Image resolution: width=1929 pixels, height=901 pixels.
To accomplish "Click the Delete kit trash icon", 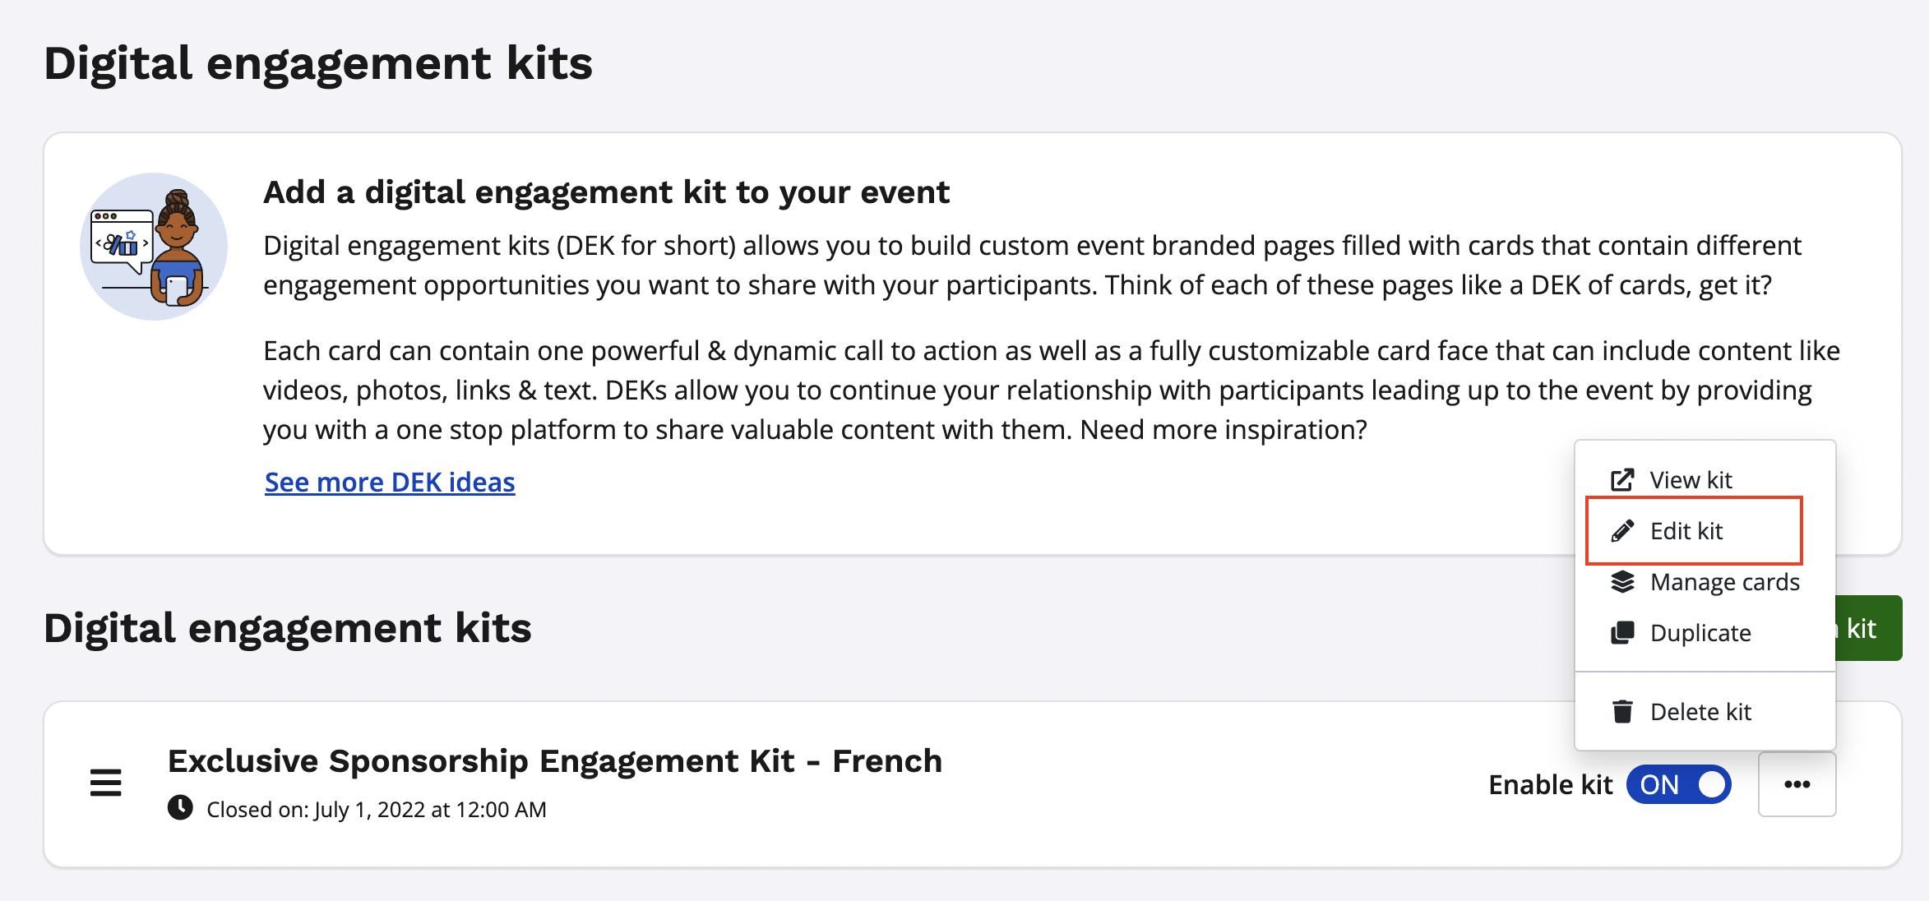I will point(1622,712).
